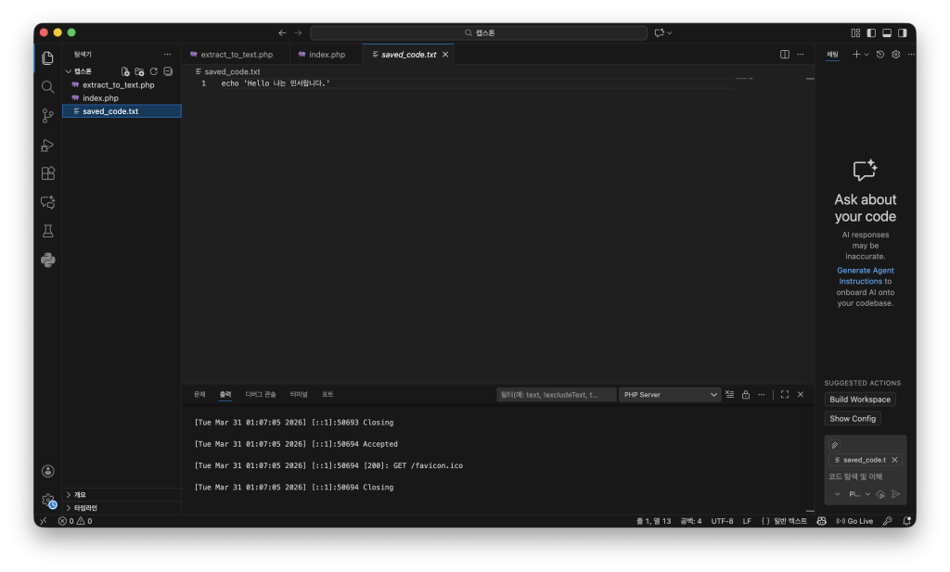Expand the 타임라인 section in explorer

click(x=85, y=508)
